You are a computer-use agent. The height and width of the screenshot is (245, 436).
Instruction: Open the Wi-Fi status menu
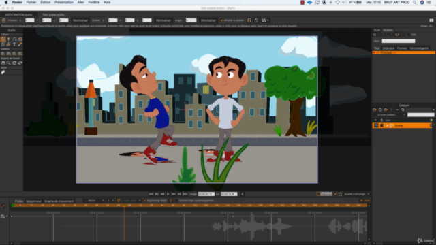click(337, 2)
